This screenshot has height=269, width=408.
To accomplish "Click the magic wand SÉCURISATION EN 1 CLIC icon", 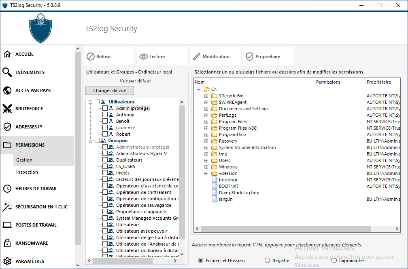I will (7, 207).
